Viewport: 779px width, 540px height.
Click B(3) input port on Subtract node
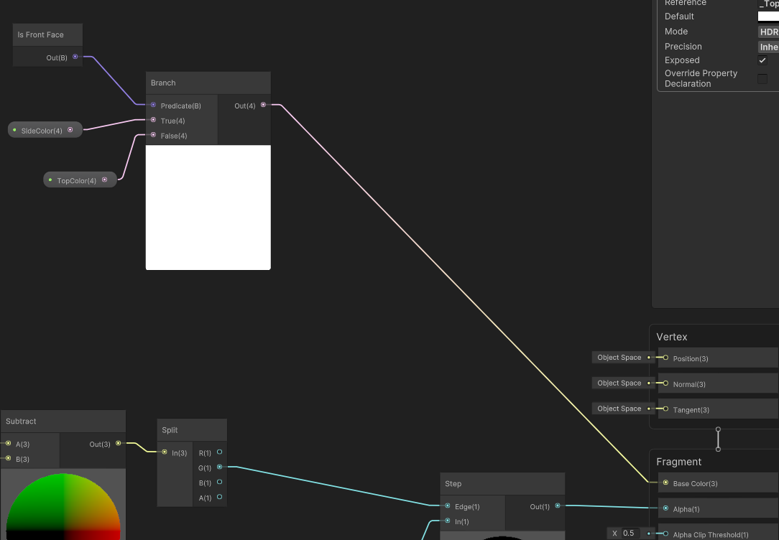(x=8, y=458)
